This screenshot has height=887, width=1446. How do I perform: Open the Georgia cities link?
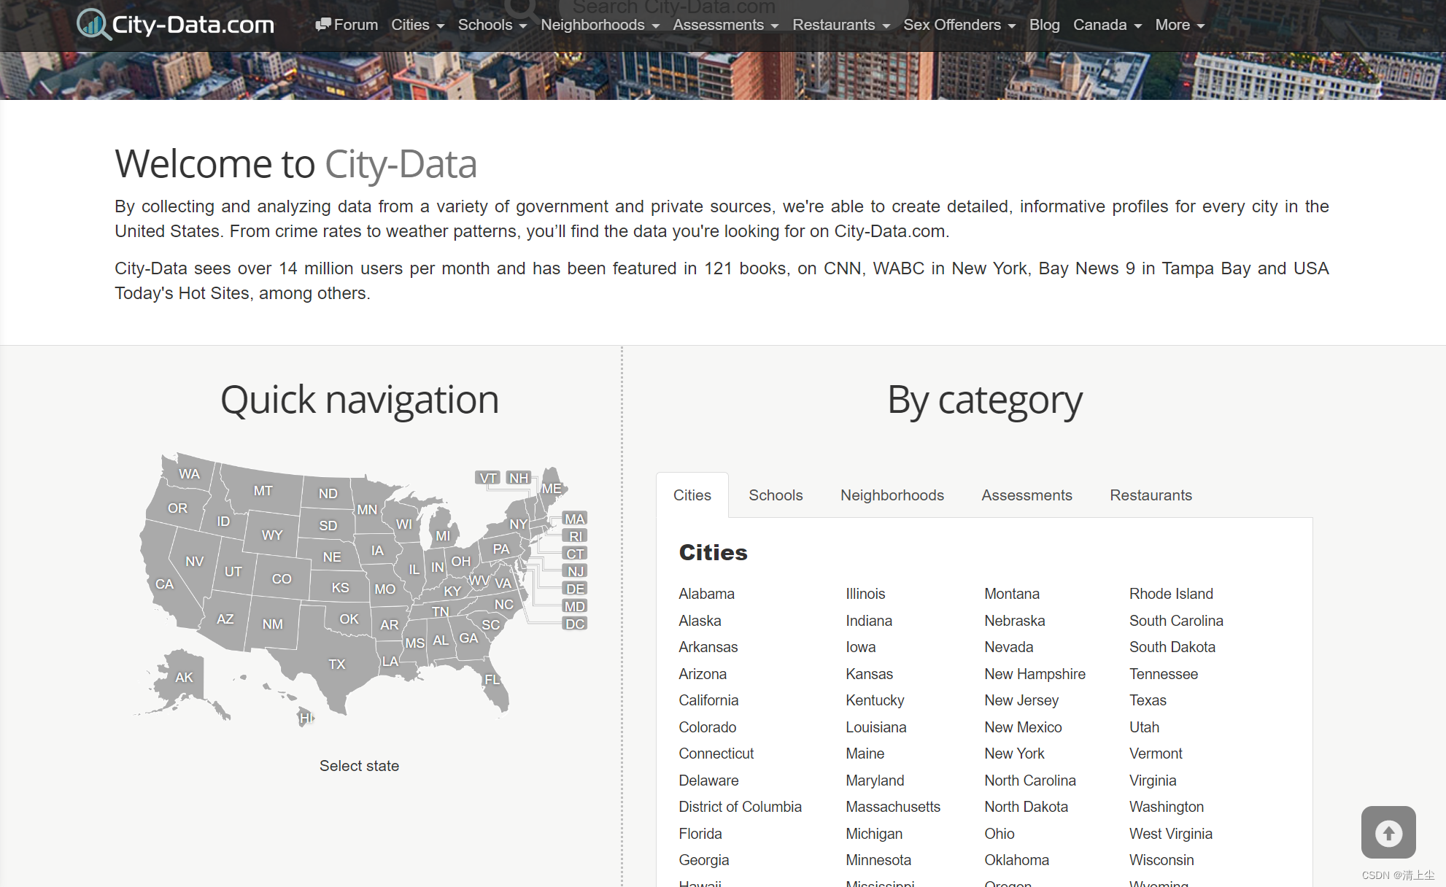coord(703,860)
